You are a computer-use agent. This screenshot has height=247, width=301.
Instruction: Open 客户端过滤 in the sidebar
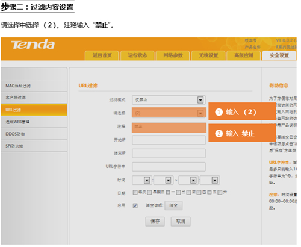click(34, 98)
